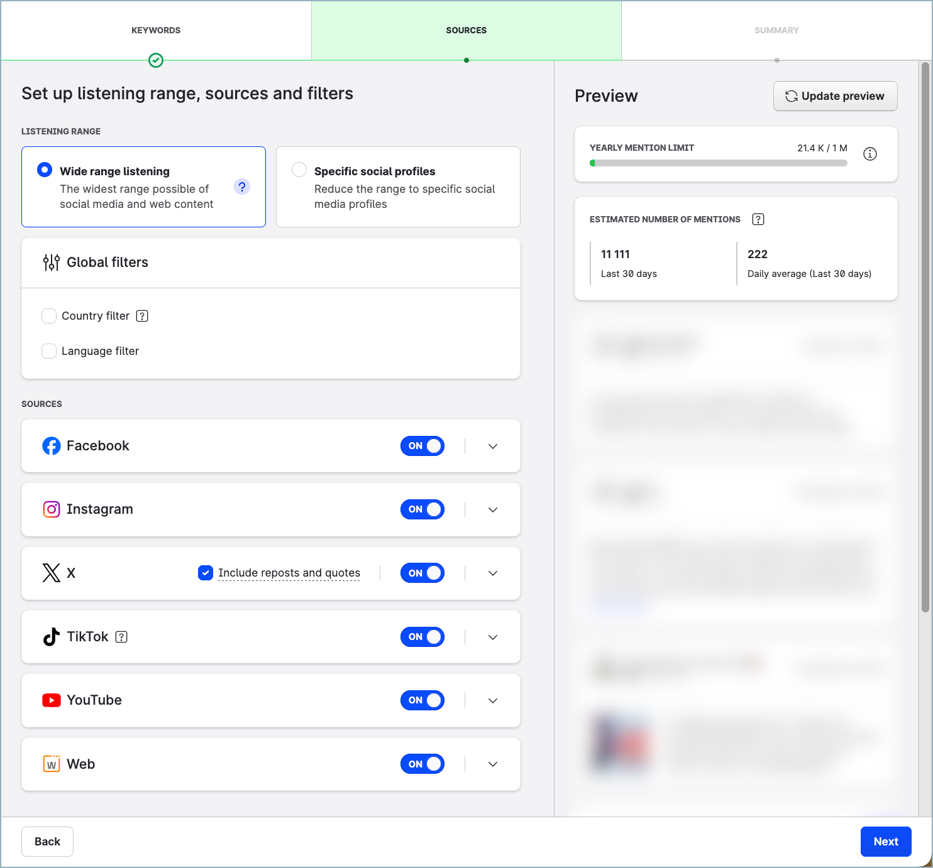Click the Update preview button
The image size is (933, 868).
(835, 96)
